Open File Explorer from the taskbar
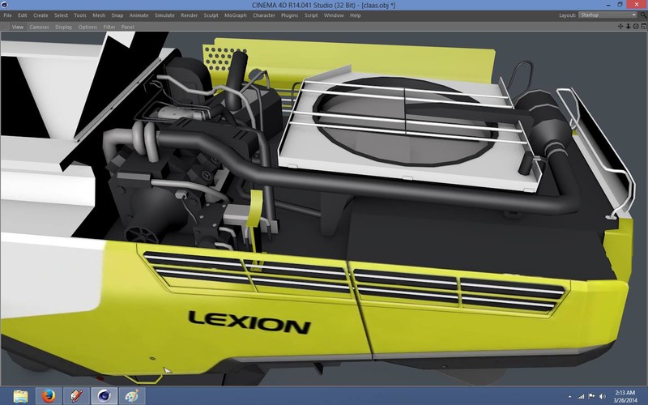648x405 pixels. [19, 395]
